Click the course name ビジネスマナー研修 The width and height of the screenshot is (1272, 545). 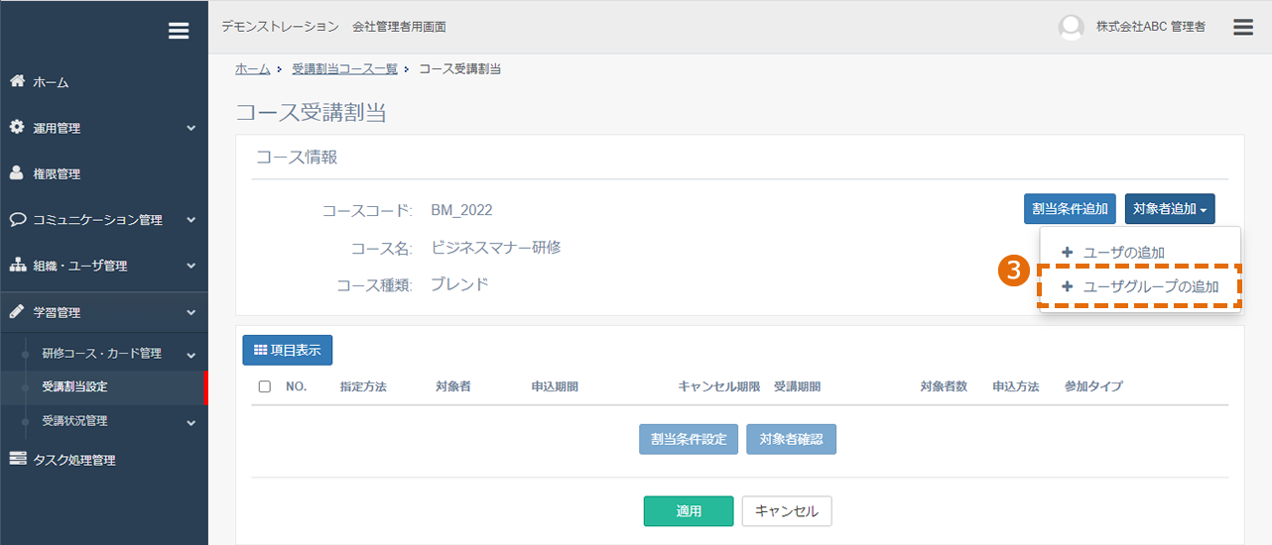pyautogui.click(x=496, y=248)
